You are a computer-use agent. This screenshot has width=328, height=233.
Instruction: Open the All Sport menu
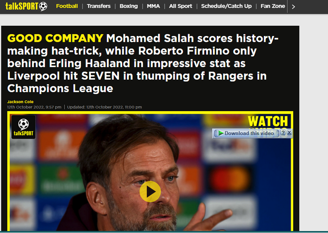pos(180,6)
